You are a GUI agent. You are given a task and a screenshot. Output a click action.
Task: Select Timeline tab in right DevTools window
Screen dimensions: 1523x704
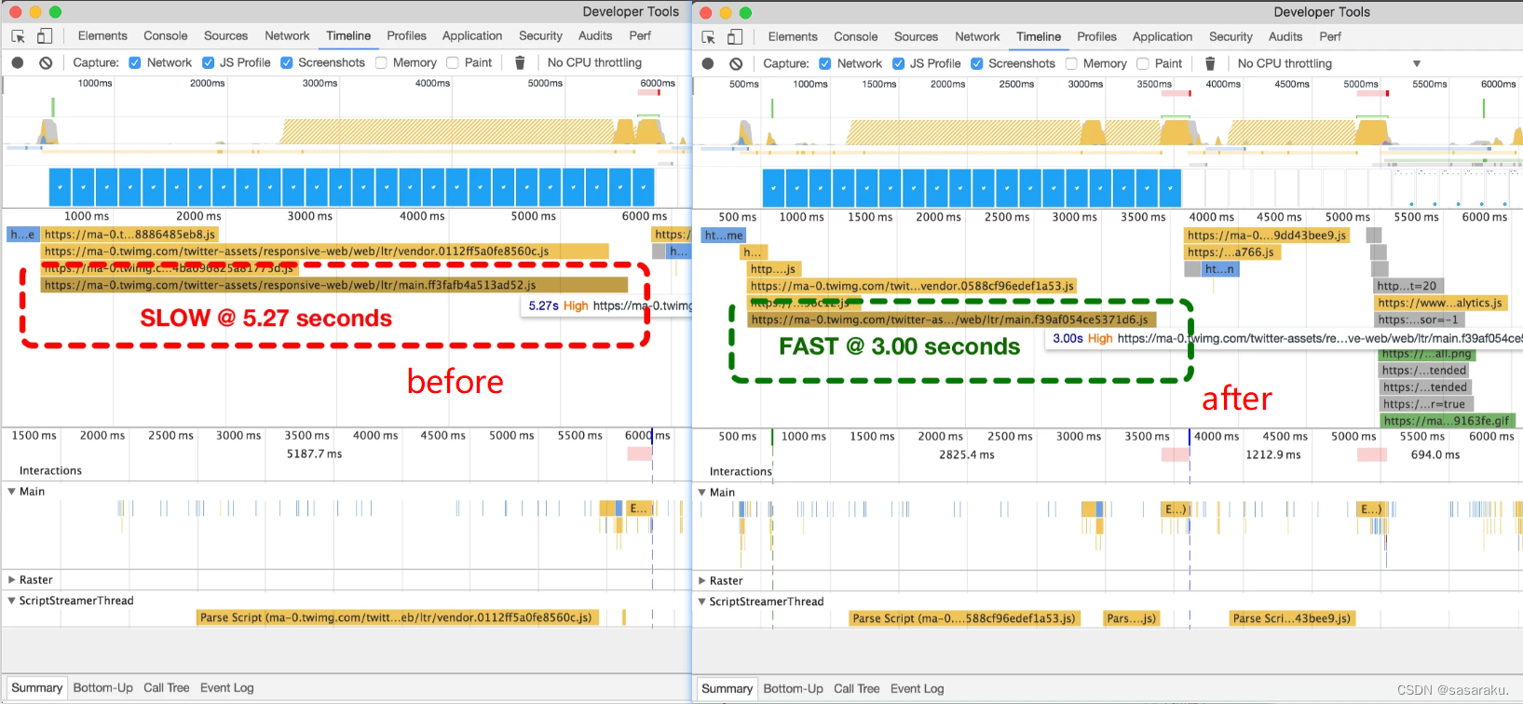1039,36
